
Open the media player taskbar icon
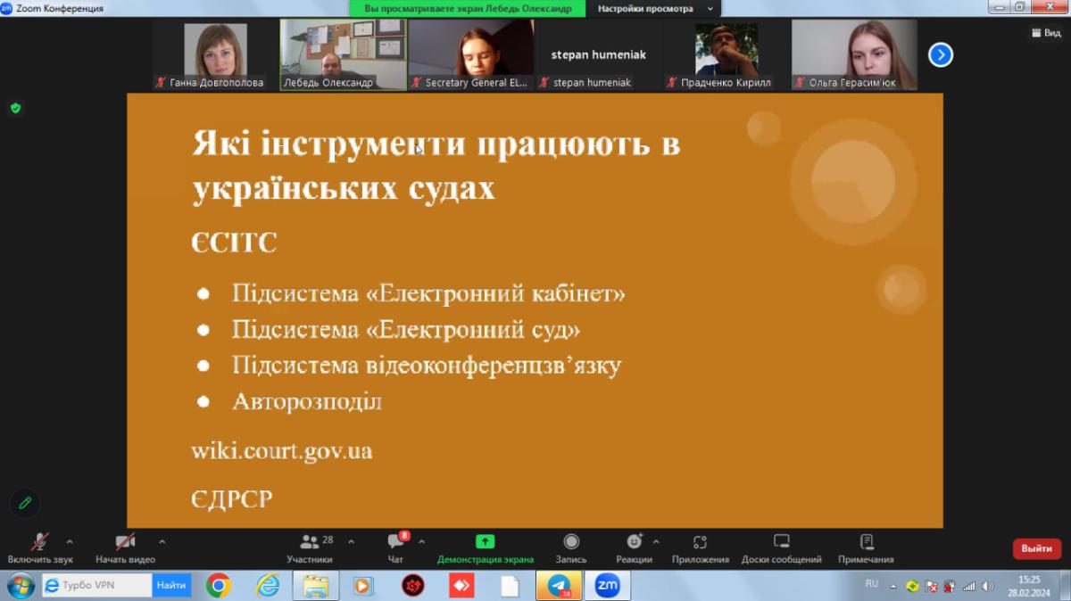tap(363, 586)
